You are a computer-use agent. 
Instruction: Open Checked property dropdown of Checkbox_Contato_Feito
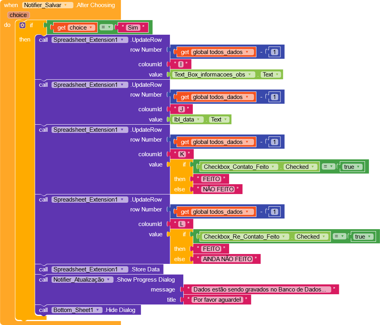(x=301, y=167)
